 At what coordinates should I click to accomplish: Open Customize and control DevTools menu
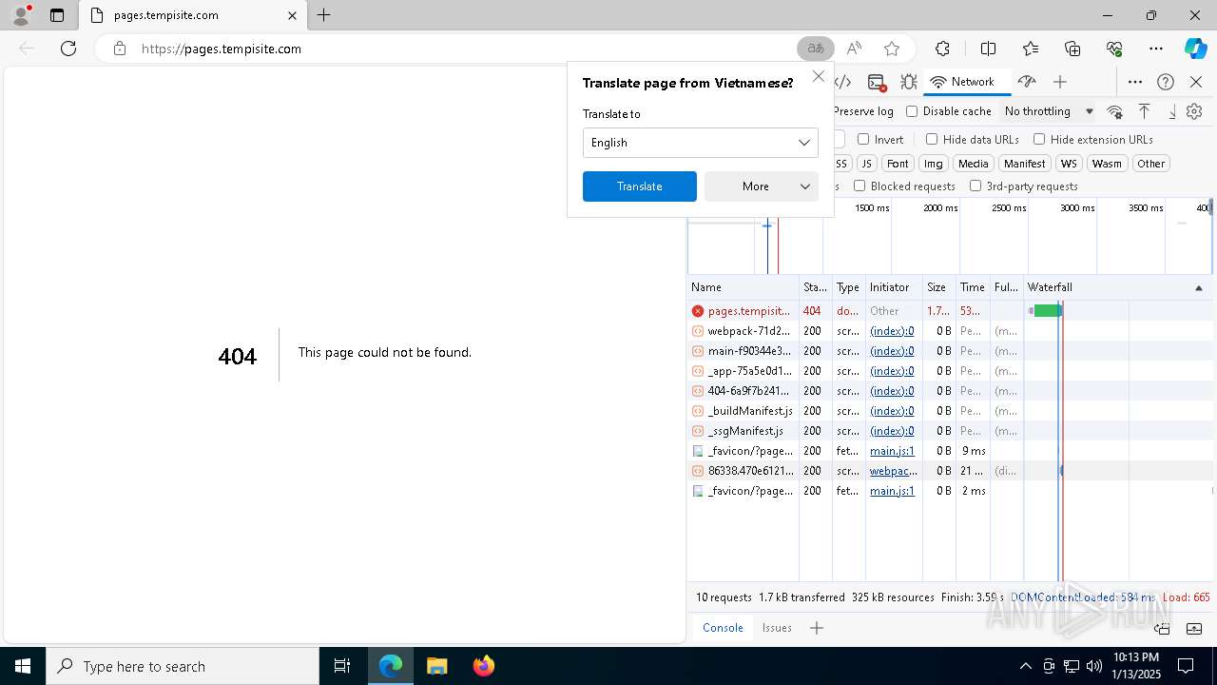pyautogui.click(x=1135, y=82)
